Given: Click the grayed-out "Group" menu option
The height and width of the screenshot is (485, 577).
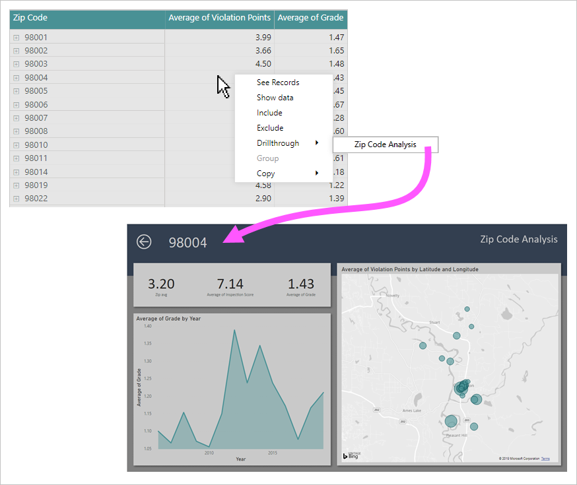Looking at the screenshot, I should point(267,158).
